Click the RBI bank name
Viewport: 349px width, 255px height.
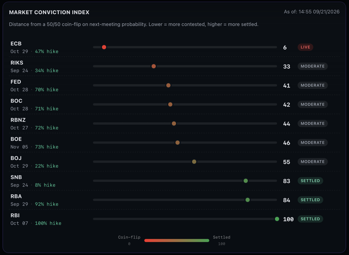(15, 215)
